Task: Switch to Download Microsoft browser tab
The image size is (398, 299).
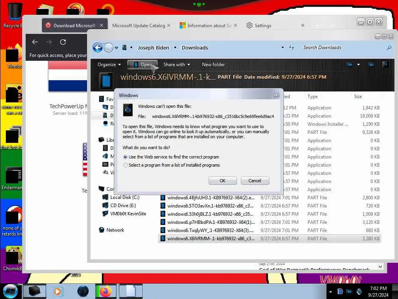Action: (74, 25)
